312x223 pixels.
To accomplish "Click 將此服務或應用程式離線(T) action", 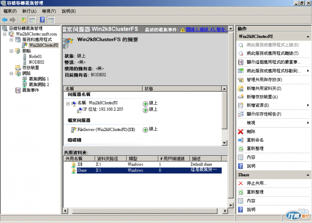I will coord(272,53).
